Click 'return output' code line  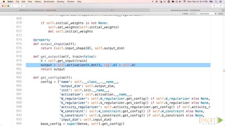tap(53, 69)
